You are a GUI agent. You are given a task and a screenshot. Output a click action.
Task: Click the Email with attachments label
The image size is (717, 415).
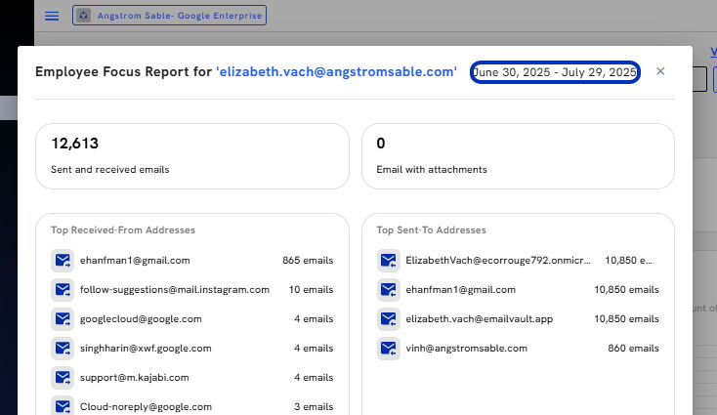click(432, 170)
